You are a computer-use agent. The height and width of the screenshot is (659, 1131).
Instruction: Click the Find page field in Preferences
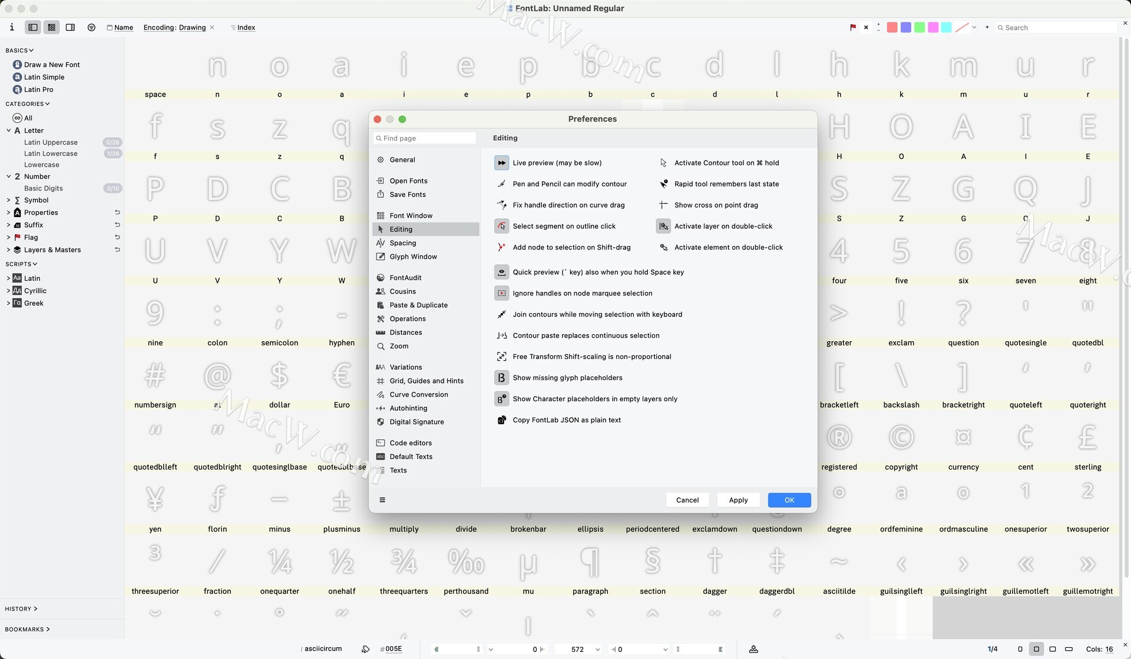click(425, 138)
